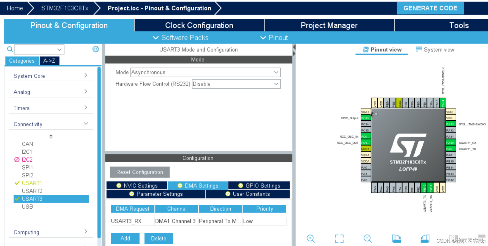Open the GPIO Settings tab
This screenshot has height=246, width=488.
(259, 186)
